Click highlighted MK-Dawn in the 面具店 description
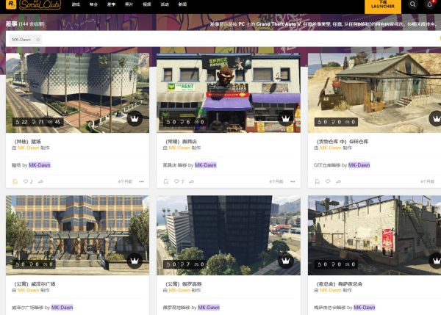The height and width of the screenshot is (315, 441). pos(206,165)
